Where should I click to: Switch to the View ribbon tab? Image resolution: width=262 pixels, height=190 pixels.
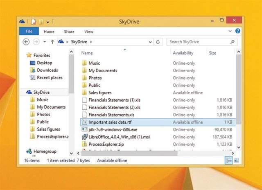[x=89, y=32]
